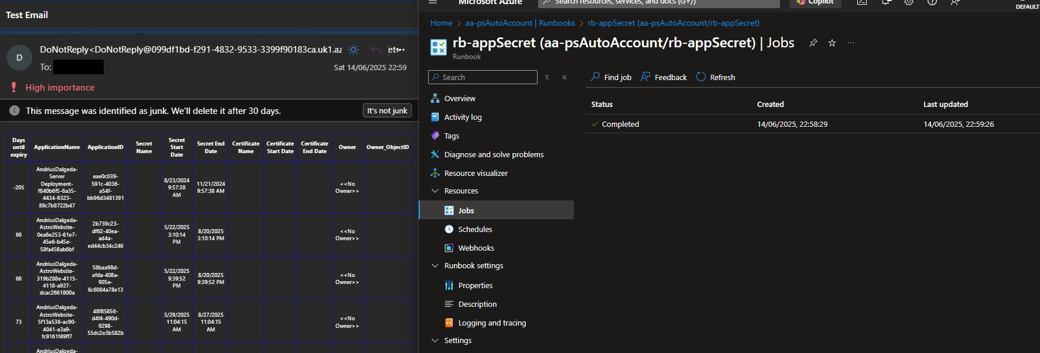This screenshot has width=1040, height=353.
Task: Click the 11/21/2024 9:57:38 AM secret end date
Action: tap(211, 187)
